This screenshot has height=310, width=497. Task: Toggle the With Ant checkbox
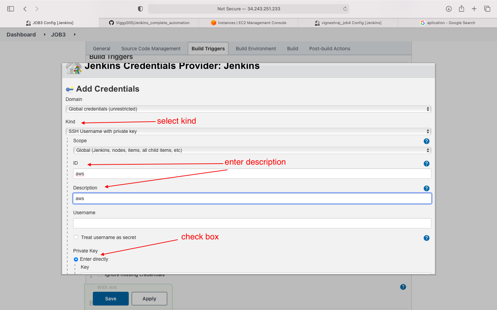(x=92, y=287)
